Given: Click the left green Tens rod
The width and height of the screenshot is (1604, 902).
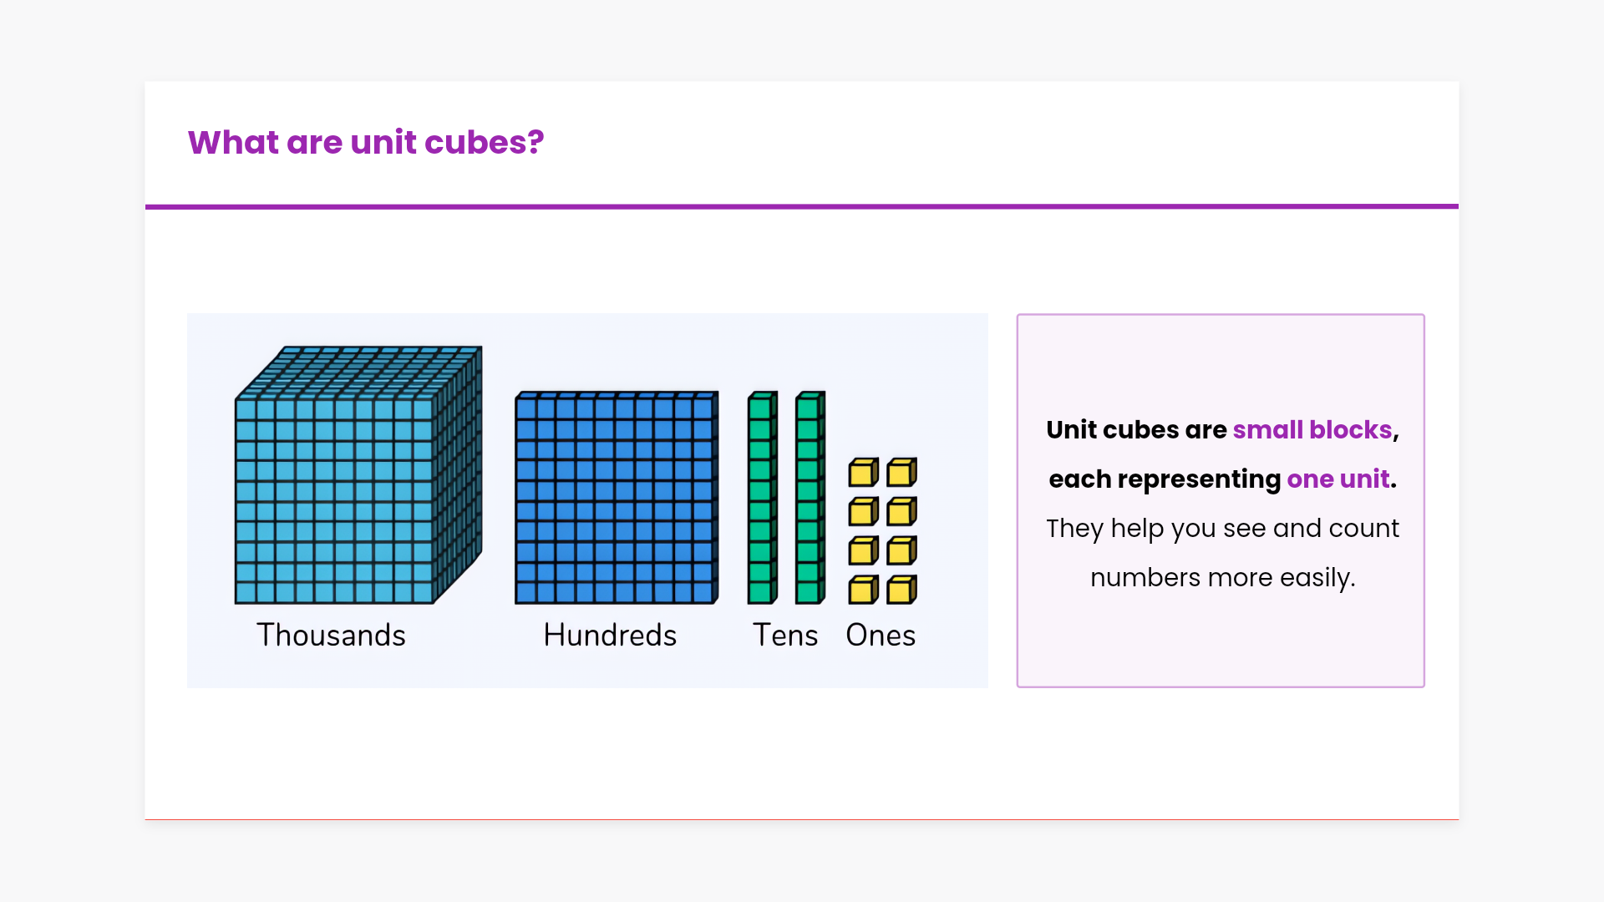Looking at the screenshot, I should click(761, 498).
